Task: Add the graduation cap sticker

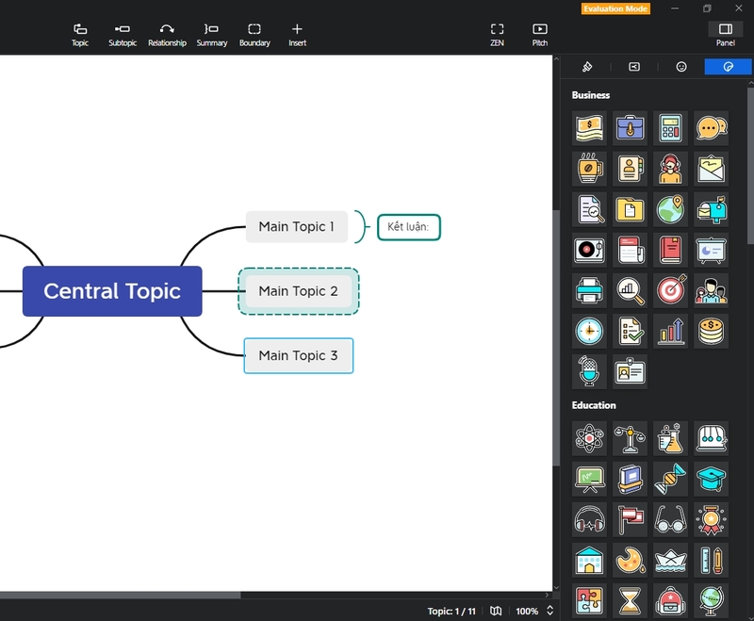Action: [x=711, y=479]
